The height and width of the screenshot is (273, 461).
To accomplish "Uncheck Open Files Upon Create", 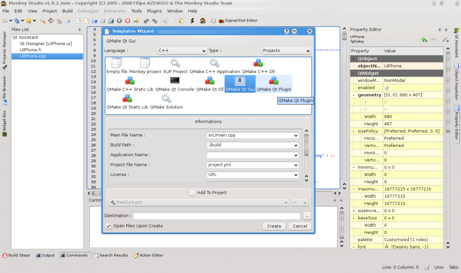I will tap(108, 226).
